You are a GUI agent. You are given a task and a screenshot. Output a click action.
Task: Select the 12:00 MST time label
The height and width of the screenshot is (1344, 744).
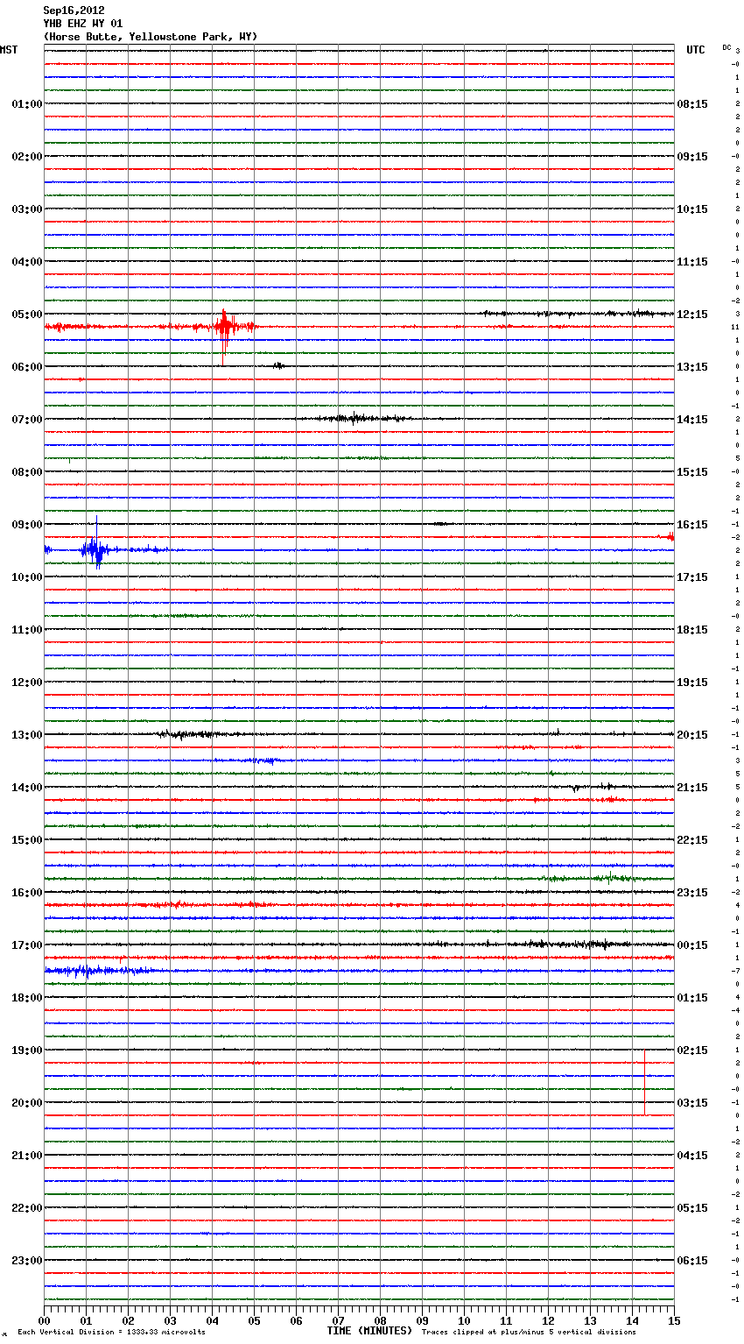tap(27, 683)
